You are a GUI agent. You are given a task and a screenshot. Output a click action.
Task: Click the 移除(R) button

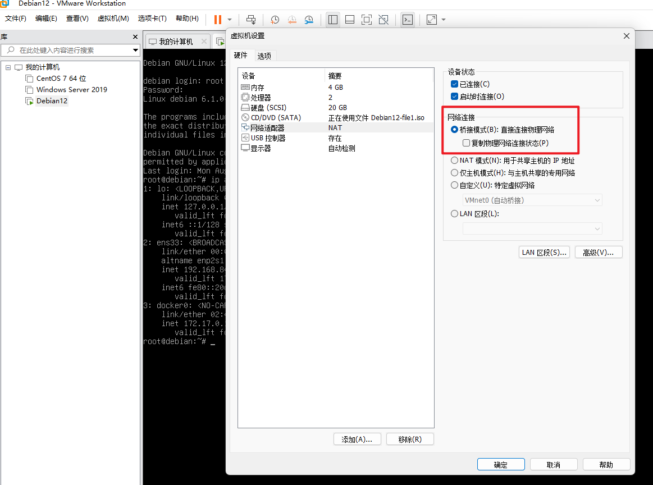pyautogui.click(x=410, y=439)
